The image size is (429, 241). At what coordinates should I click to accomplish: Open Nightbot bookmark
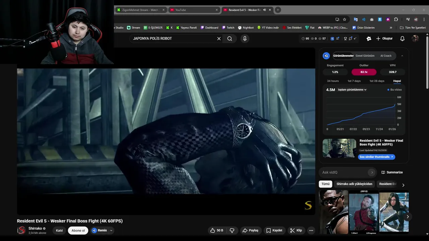pos(246,28)
